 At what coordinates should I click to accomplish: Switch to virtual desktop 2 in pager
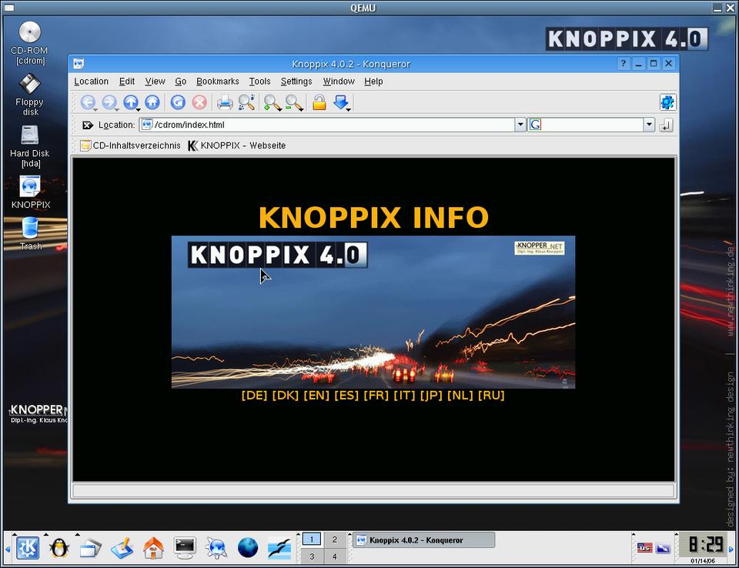(335, 540)
